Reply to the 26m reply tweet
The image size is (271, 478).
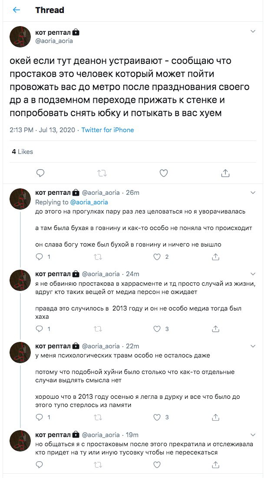40,257
